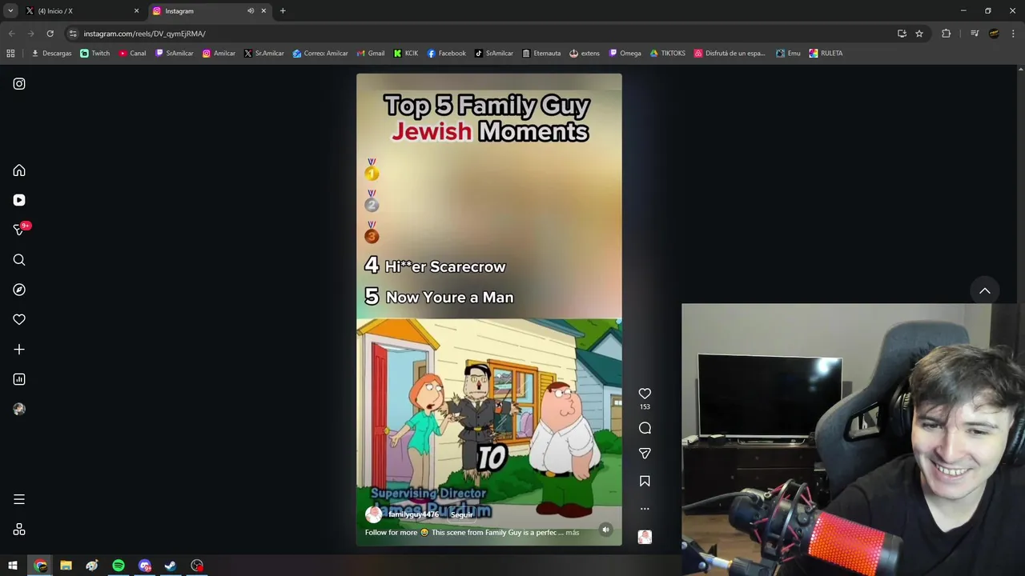Click the Instagram logo in the sidebar
This screenshot has width=1025, height=576.
(x=19, y=84)
